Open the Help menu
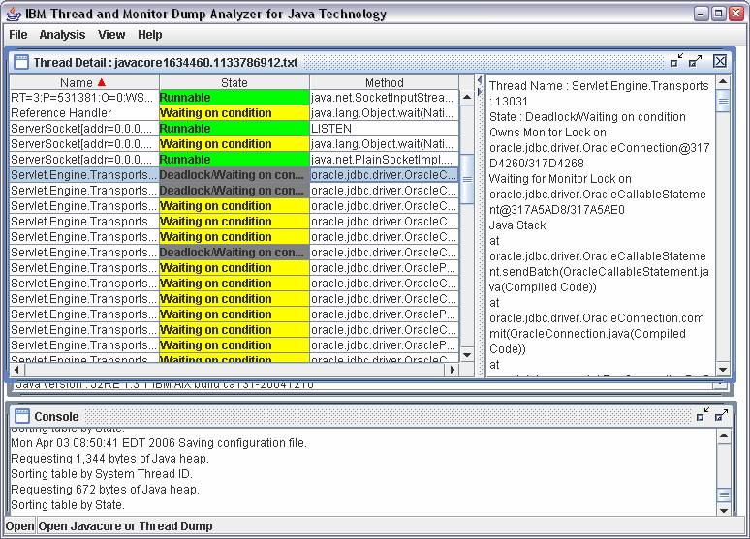The height and width of the screenshot is (539, 750). (150, 35)
